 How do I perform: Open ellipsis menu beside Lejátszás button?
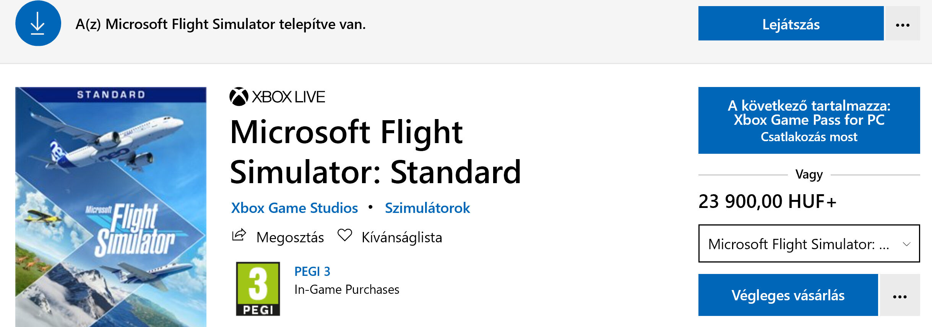903,24
